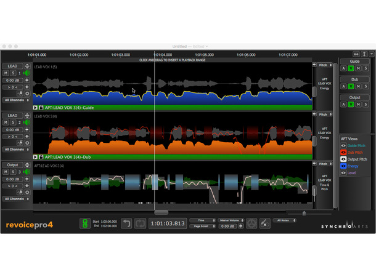Viewport: 376px width, 277px height.
Task: Solo Output track 3 with S button
Action: (x=13, y=172)
